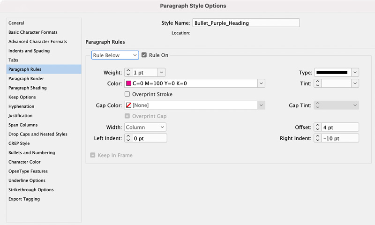This screenshot has height=225, width=375.
Task: Click the Tint stepper arrows
Action: point(318,83)
